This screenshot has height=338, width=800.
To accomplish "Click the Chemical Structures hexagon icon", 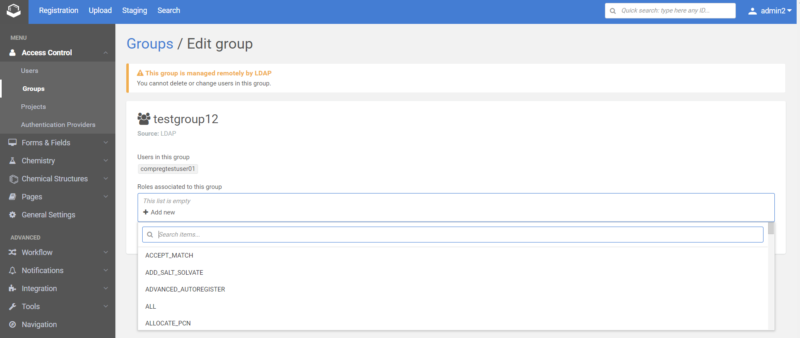I will tap(13, 179).
